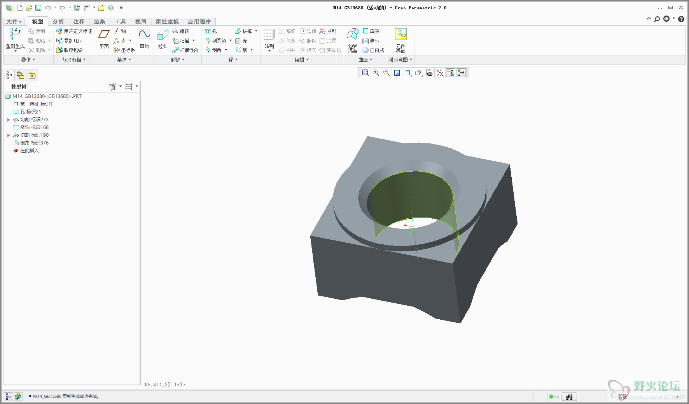The height and width of the screenshot is (404, 689).
Task: Expand 切割 标识273 tree node
Action: click(x=9, y=120)
